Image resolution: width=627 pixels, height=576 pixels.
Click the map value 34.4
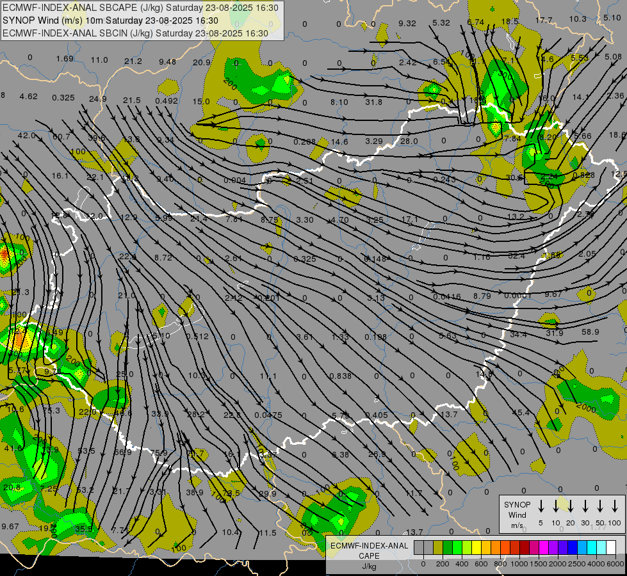point(518,334)
